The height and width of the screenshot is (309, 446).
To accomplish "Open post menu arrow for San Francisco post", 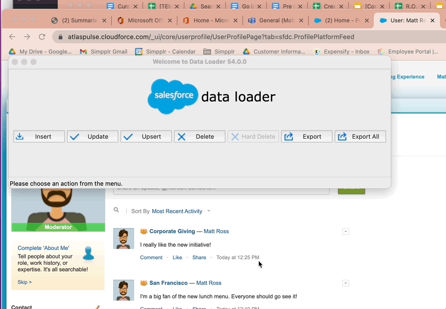I will pos(345,283).
